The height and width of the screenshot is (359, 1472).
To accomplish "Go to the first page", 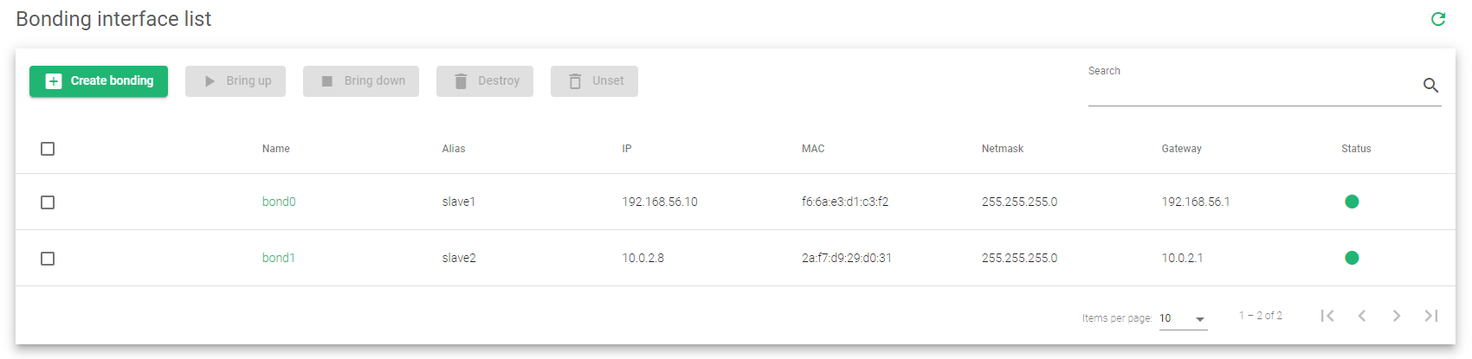I will click(x=1327, y=316).
